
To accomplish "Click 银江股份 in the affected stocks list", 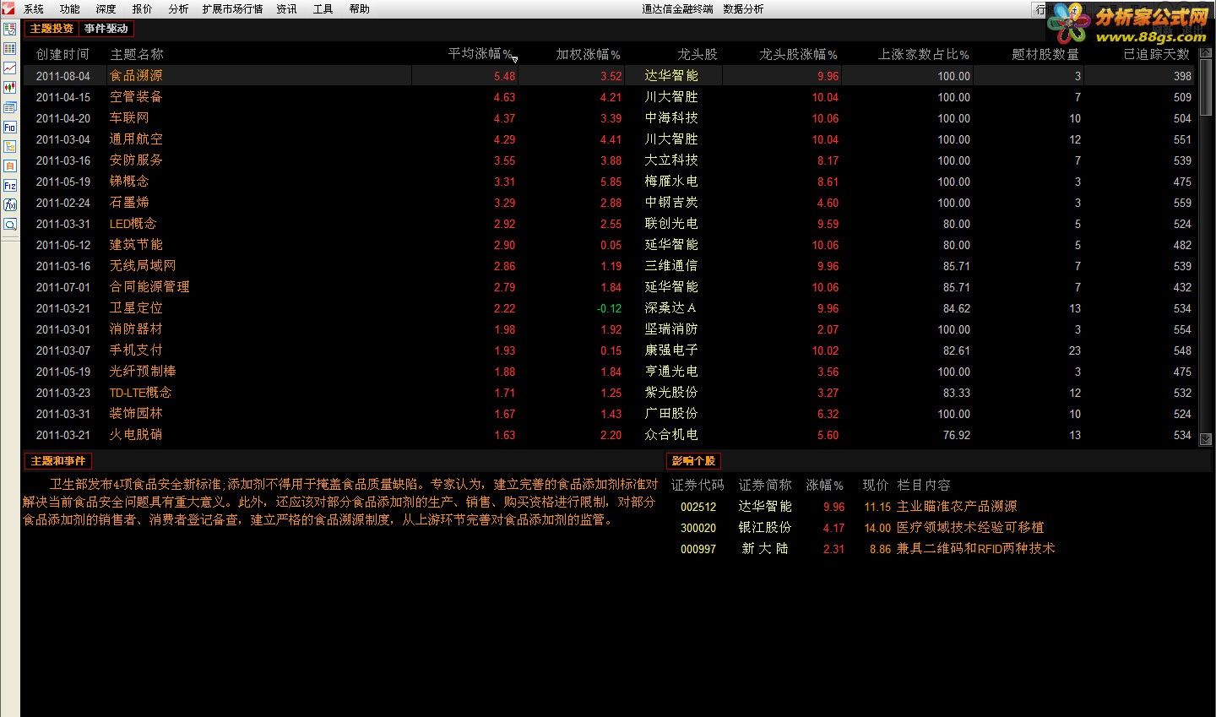I will point(765,528).
